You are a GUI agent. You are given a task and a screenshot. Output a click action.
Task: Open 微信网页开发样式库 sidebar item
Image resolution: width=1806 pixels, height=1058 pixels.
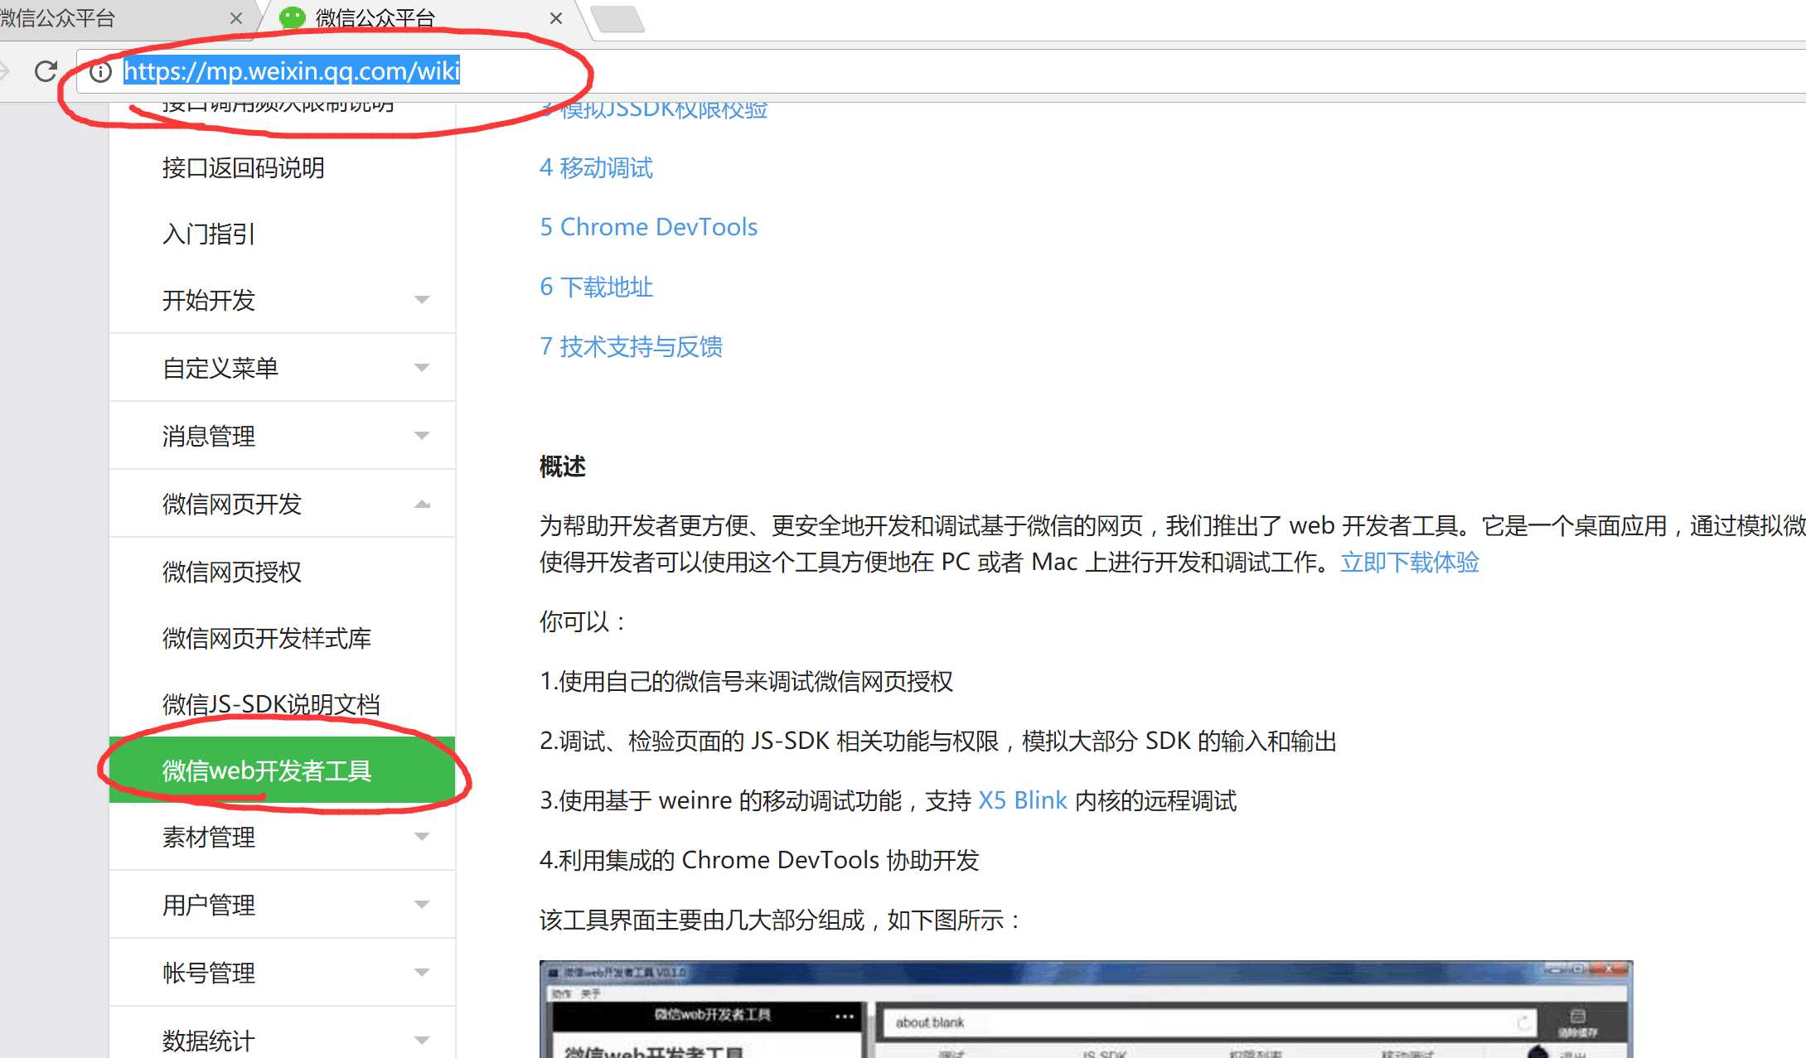pos(267,638)
